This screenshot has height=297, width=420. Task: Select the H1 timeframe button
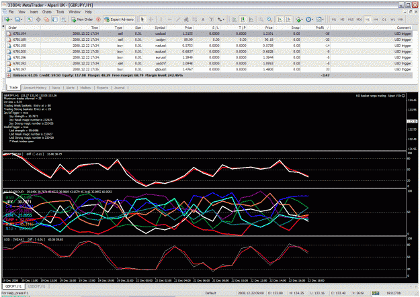pyautogui.click(x=367, y=19)
